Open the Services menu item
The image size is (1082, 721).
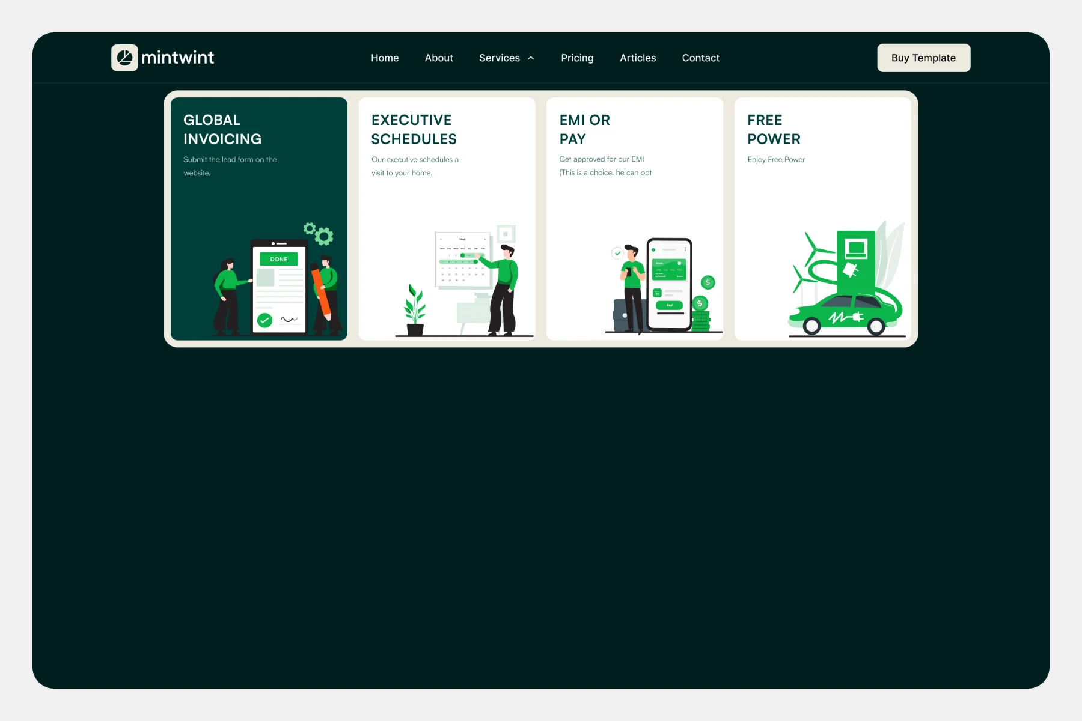(x=499, y=58)
